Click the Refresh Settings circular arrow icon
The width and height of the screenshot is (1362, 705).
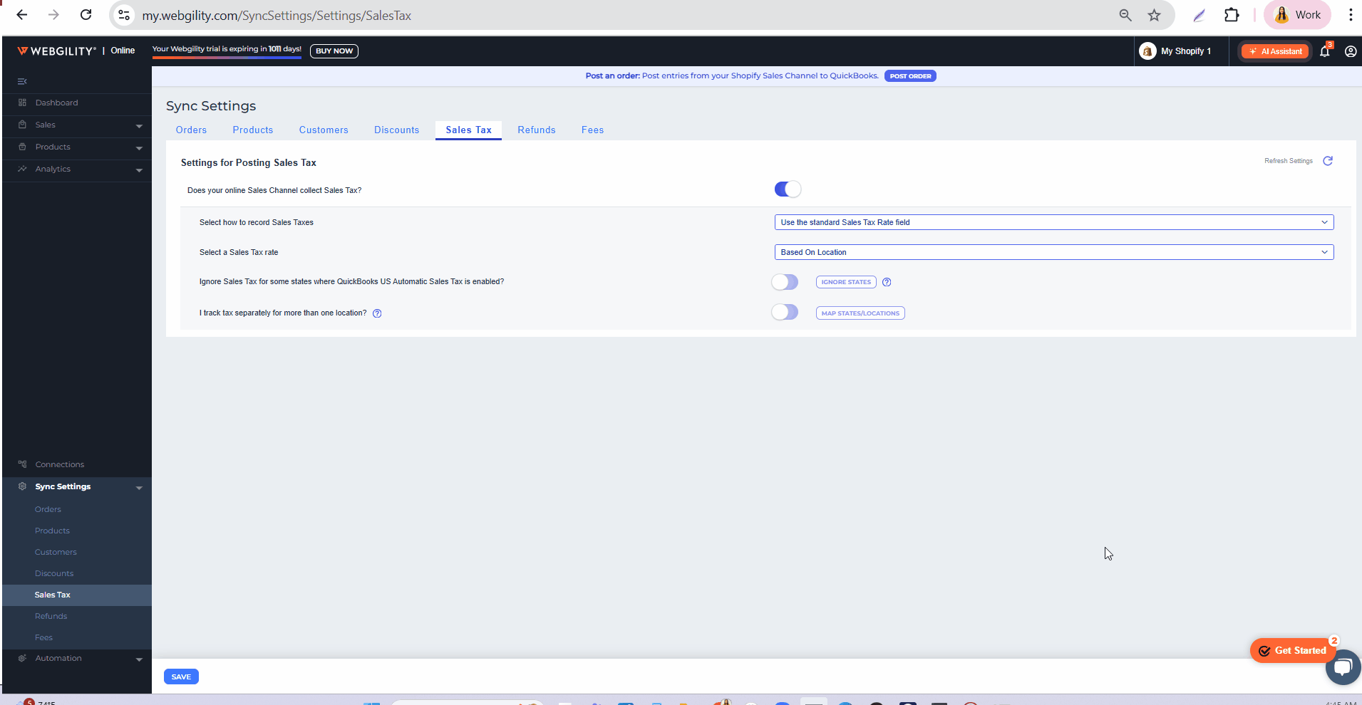[x=1327, y=161]
